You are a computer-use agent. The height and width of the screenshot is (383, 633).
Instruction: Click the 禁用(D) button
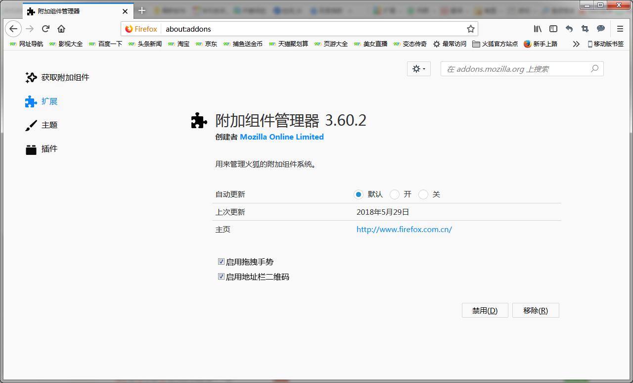point(485,310)
